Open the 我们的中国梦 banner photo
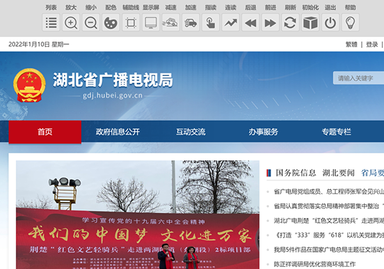Screen dimensions: 384x269 tap(138, 215)
